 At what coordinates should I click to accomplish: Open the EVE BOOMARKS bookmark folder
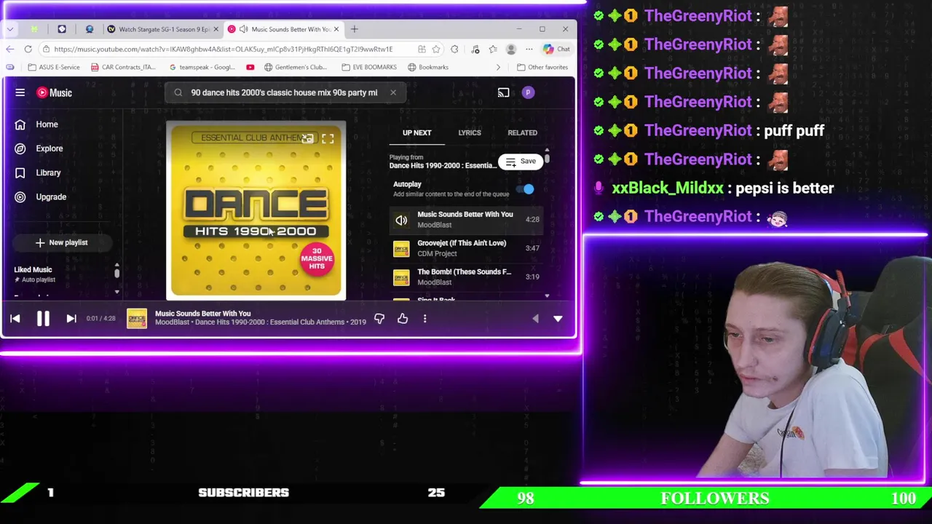coord(369,67)
